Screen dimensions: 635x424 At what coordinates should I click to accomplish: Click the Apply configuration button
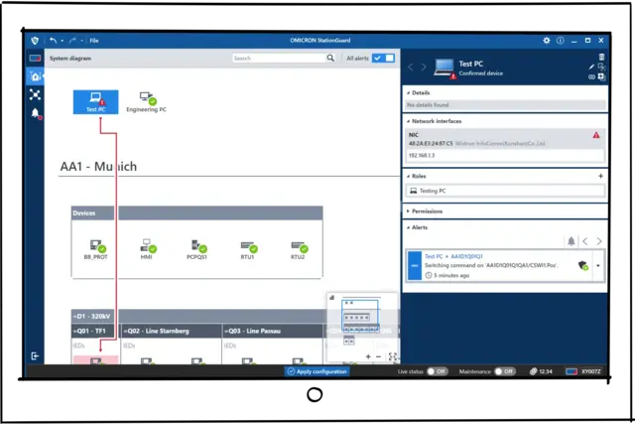click(x=317, y=371)
